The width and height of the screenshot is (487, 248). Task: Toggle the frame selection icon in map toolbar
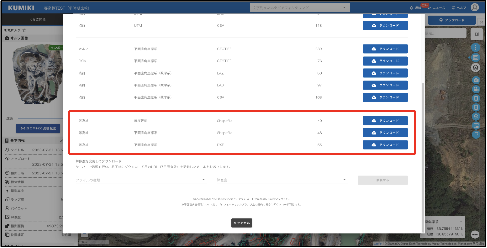coord(476,57)
